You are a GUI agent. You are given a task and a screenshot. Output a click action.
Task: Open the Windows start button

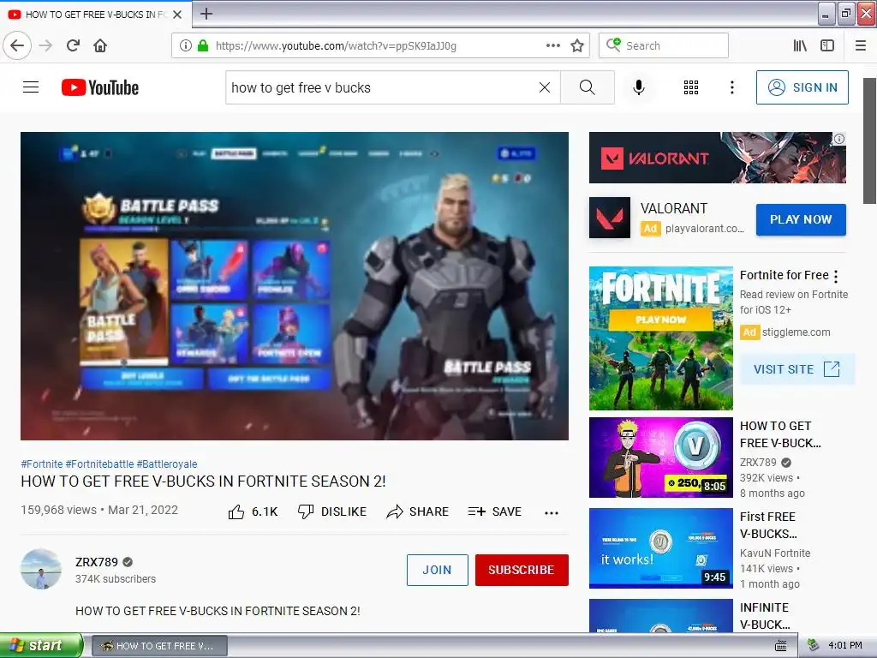[41, 645]
